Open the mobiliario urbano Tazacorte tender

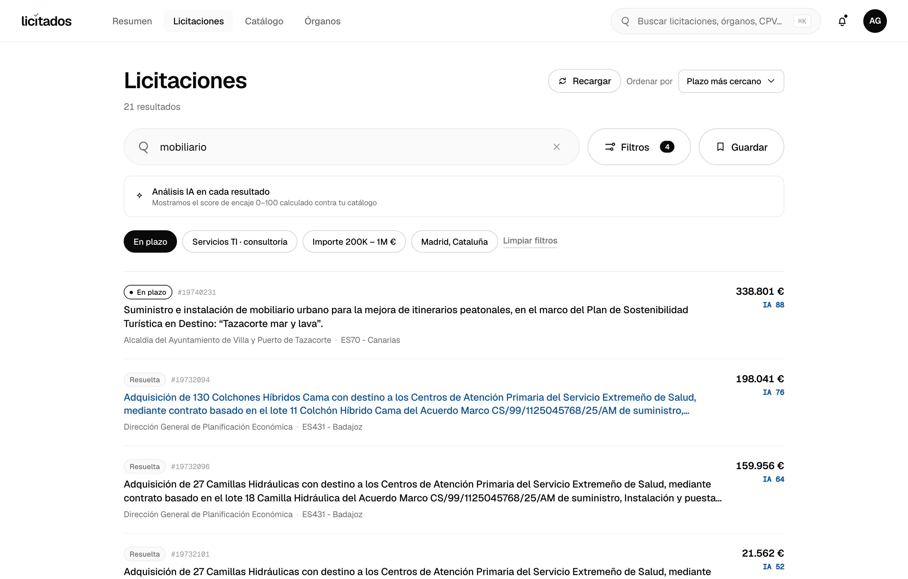point(406,316)
